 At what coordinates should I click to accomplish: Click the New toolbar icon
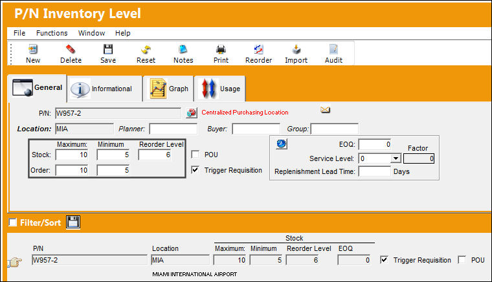tap(32, 49)
